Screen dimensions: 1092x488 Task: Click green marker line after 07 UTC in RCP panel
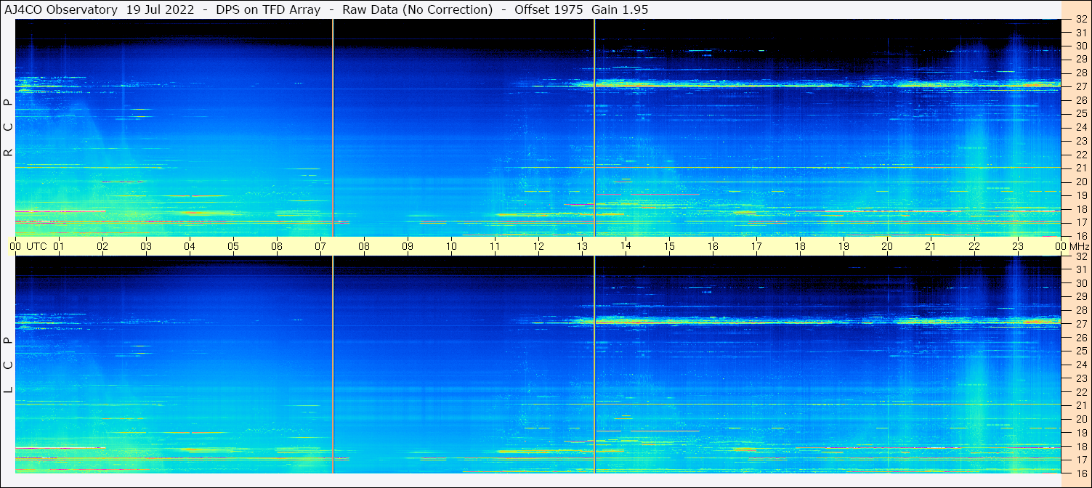click(333, 128)
